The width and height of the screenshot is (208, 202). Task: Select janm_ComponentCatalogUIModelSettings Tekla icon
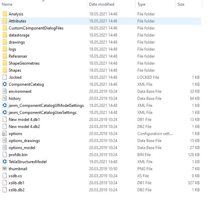pyautogui.click(x=5, y=105)
